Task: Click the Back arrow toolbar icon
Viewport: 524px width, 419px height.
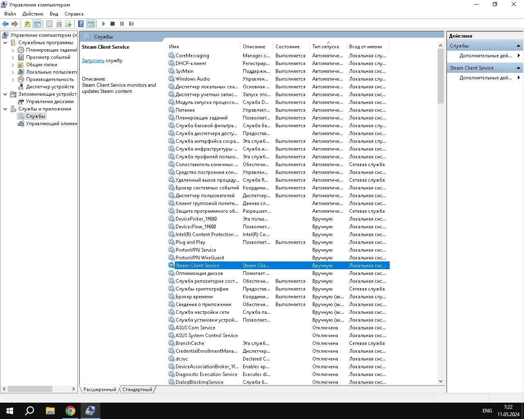Action: tap(5, 24)
